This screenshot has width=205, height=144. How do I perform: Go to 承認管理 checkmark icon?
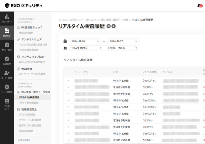(7, 59)
